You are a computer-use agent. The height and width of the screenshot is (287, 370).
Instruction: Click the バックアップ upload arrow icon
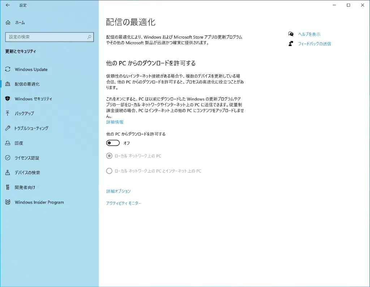point(8,113)
